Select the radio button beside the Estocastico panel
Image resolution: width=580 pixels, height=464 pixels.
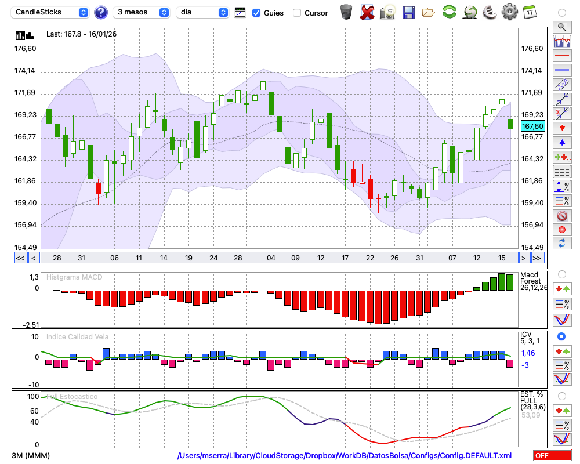[x=561, y=396]
